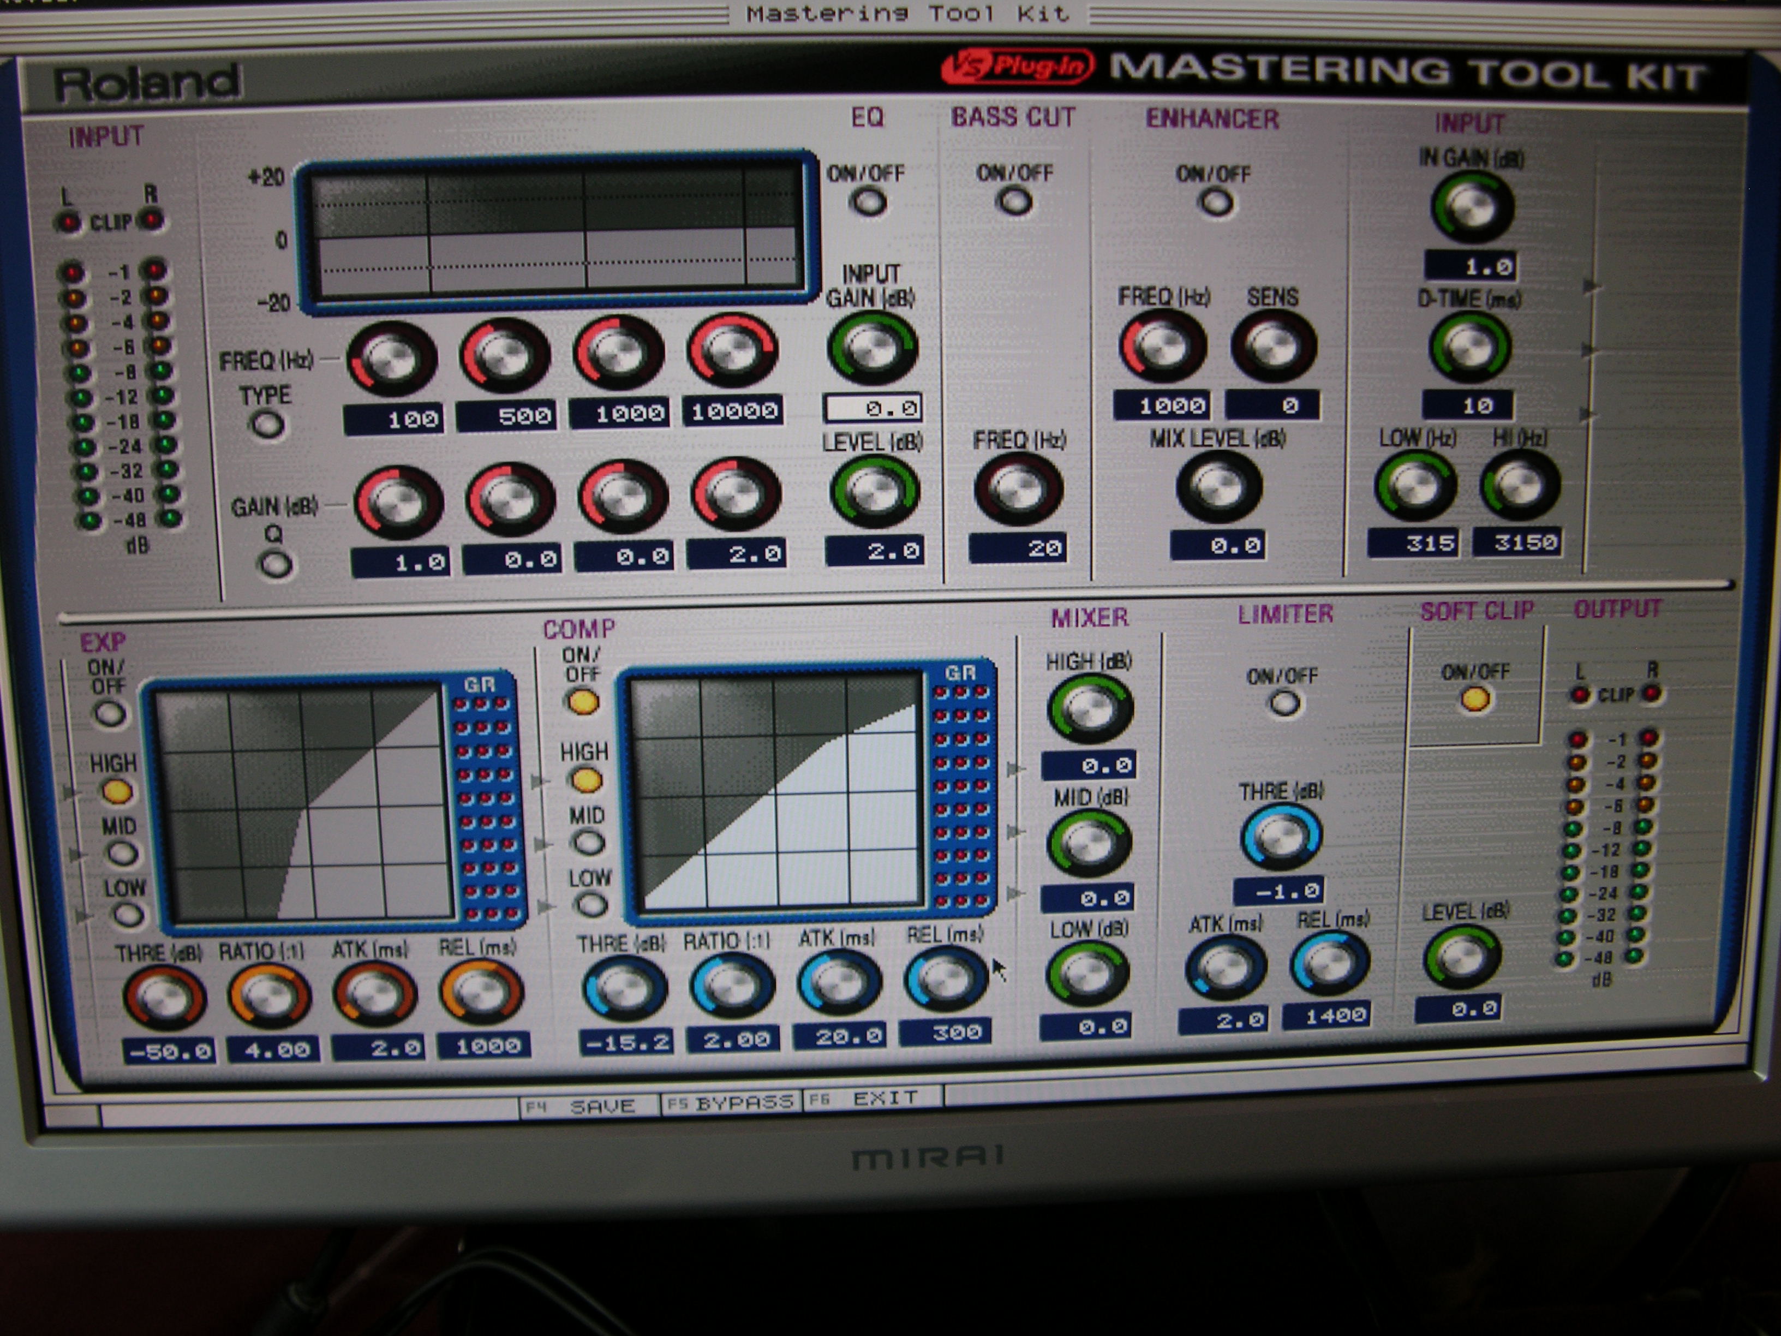This screenshot has height=1336, width=1781.
Task: Toggle the Expander ON/OFF button
Action: click(110, 713)
